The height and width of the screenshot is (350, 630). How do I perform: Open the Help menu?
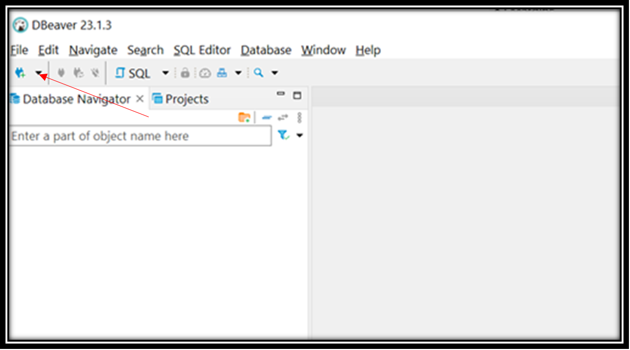(x=368, y=50)
